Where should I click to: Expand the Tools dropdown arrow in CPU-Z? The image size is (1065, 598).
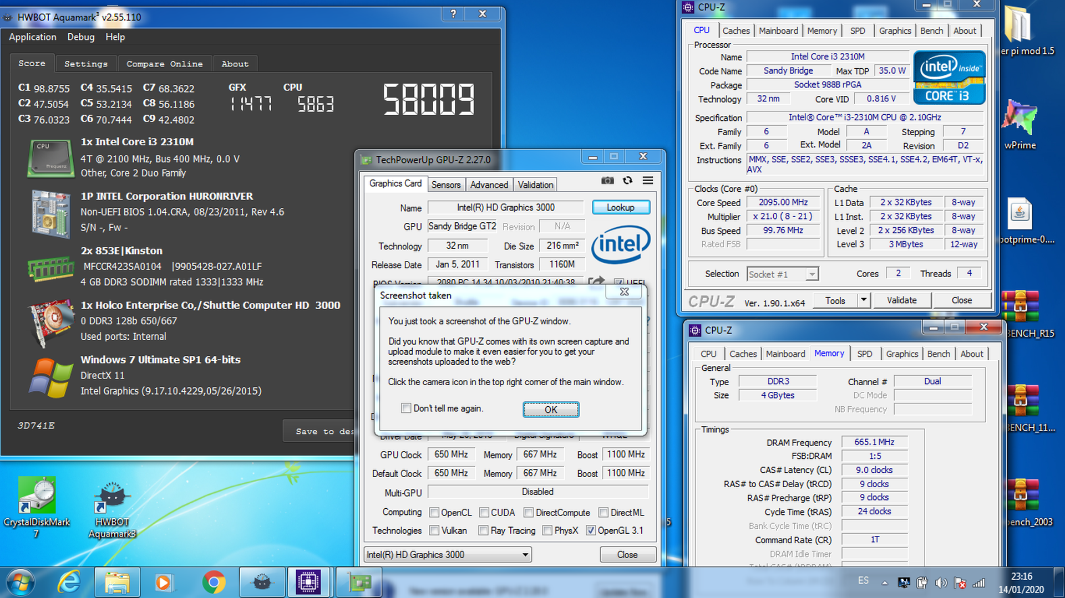(863, 300)
